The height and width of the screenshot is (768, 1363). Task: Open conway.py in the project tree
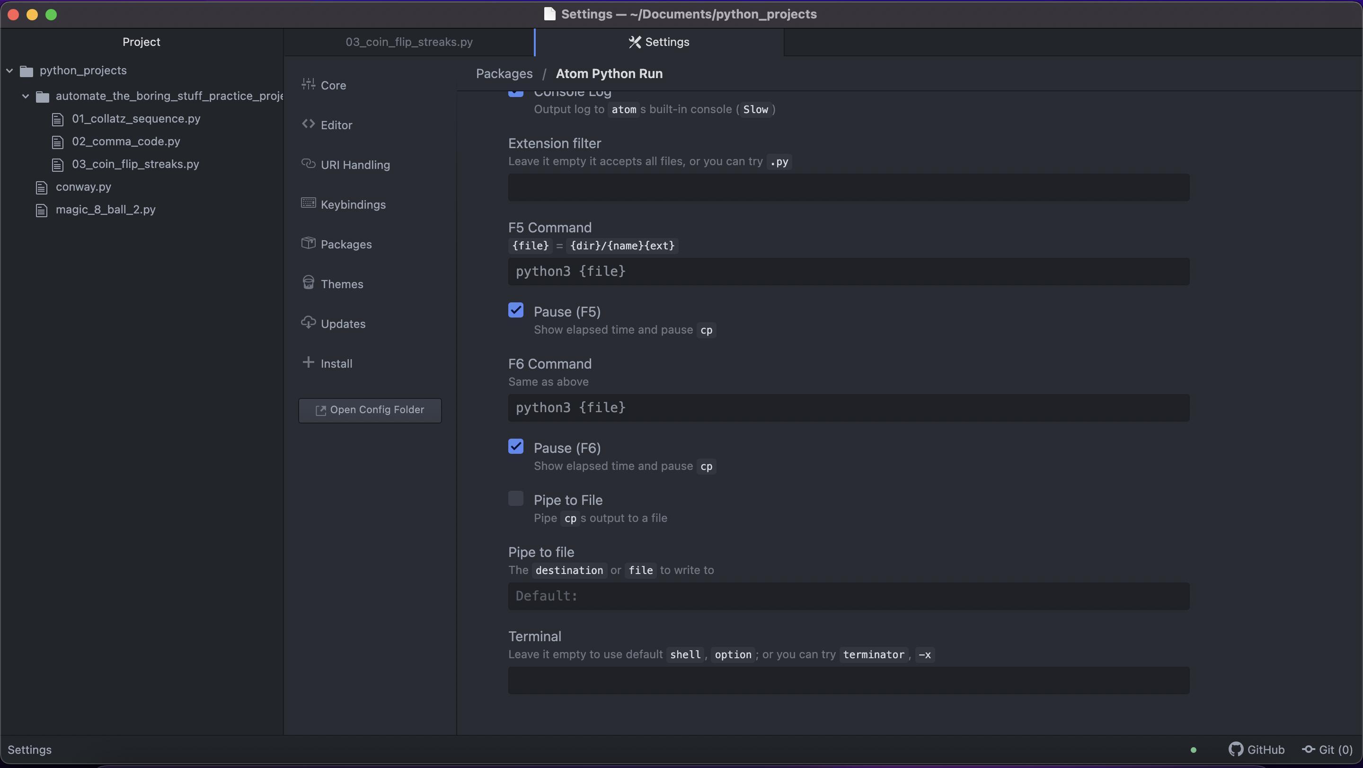83,187
